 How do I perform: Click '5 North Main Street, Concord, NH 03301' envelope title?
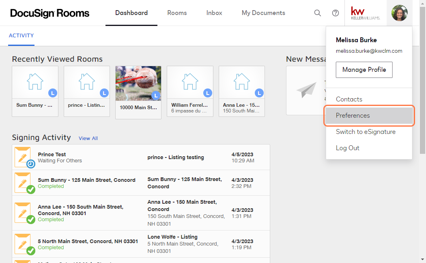pyautogui.click(x=88, y=241)
